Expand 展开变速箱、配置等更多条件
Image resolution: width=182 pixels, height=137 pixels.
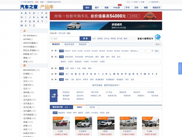[x=106, y=85]
